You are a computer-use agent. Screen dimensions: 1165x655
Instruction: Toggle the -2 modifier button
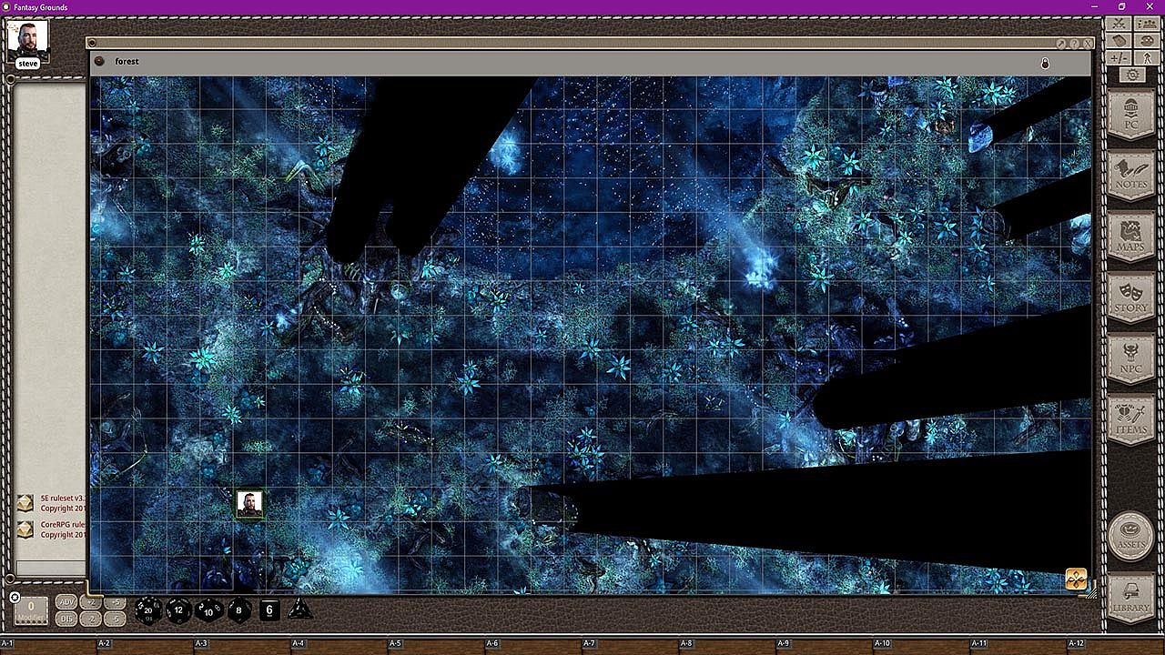point(91,619)
